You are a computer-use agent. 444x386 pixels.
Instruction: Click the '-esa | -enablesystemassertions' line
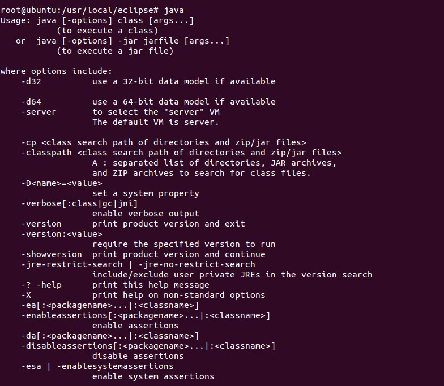tap(97, 366)
